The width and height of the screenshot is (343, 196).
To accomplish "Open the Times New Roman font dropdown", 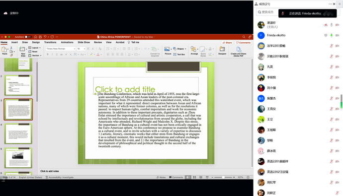I will click(x=61, y=49).
